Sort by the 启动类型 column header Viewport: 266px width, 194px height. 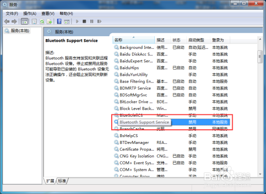(x=198, y=40)
